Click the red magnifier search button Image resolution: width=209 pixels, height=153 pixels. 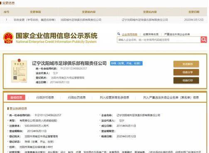coord(204,40)
